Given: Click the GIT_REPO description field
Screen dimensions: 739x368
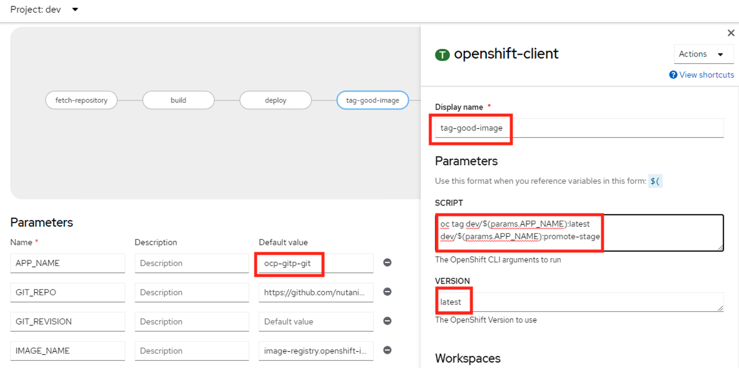Looking at the screenshot, I should [191, 292].
